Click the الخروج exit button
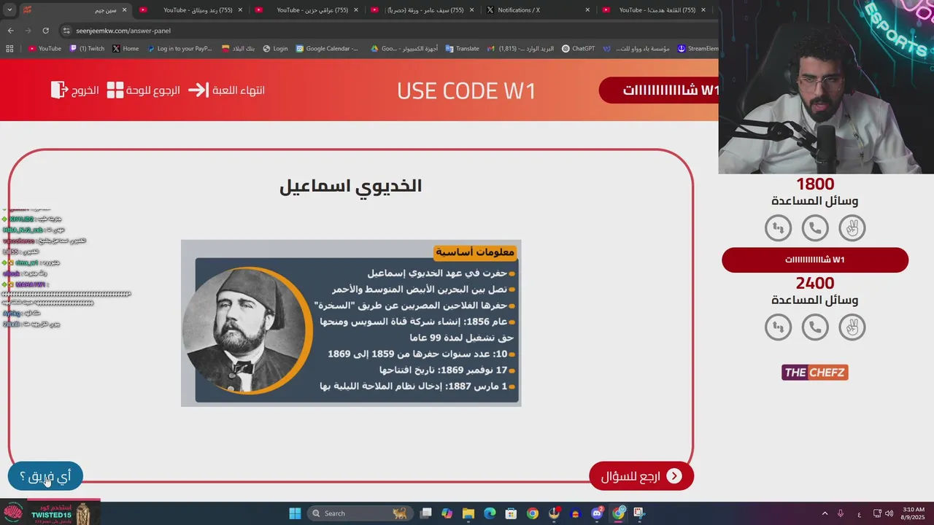Screen dimensions: 934x525 [x=75, y=90]
